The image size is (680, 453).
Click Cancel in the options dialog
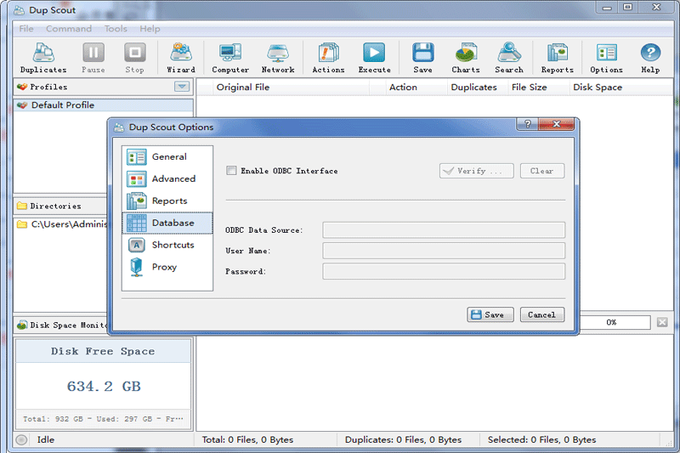click(x=542, y=314)
